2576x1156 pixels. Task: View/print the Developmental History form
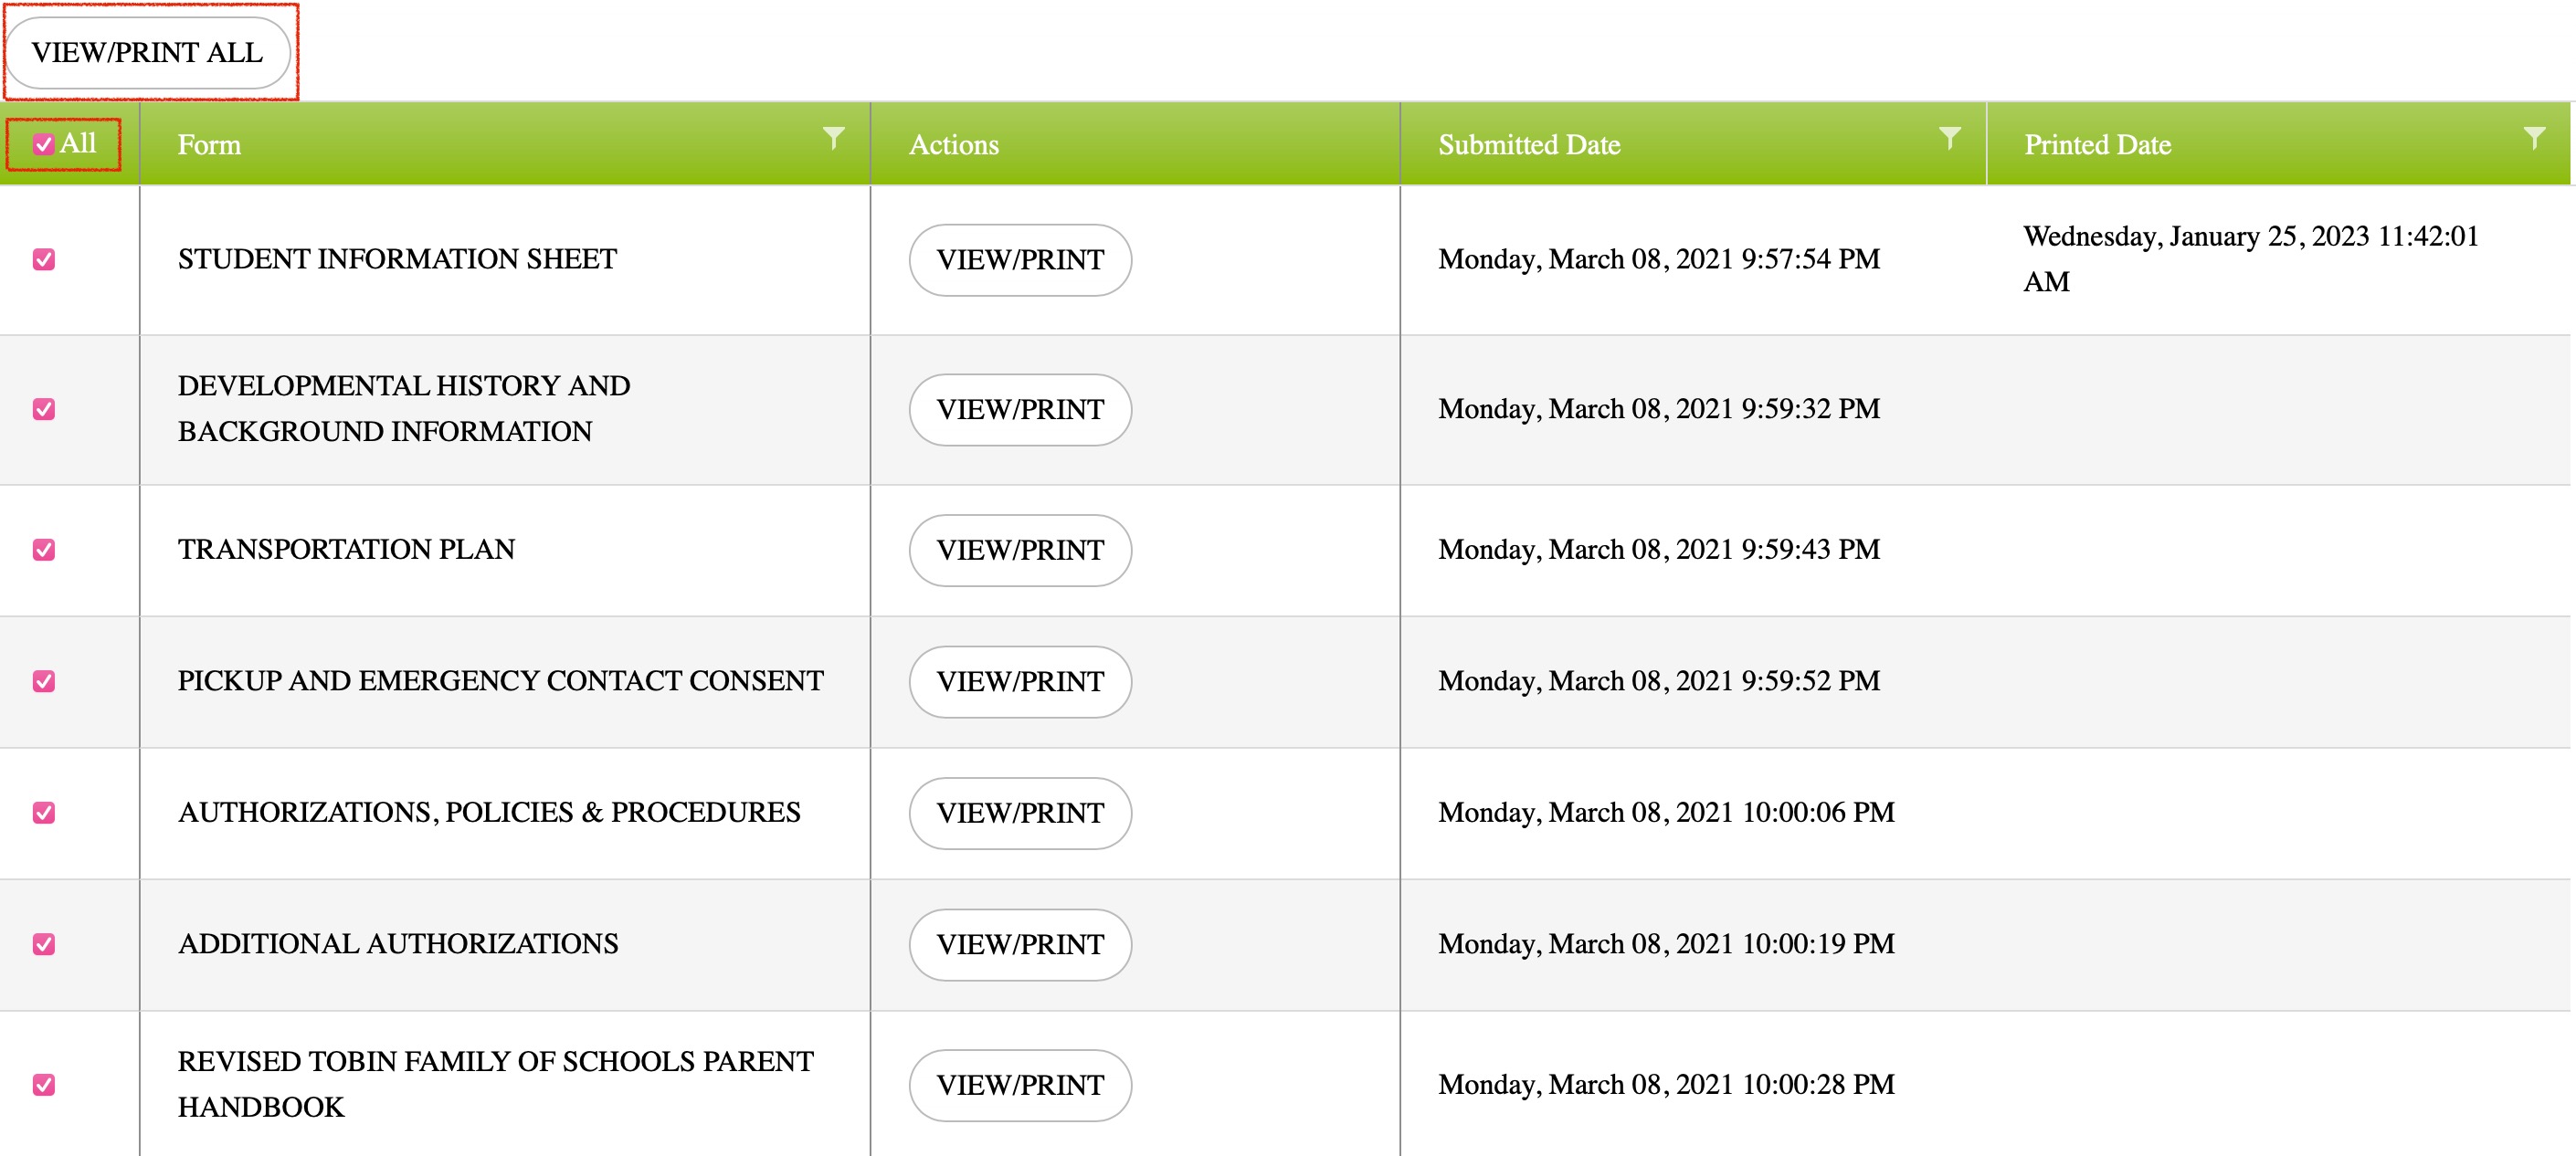pyautogui.click(x=1020, y=410)
